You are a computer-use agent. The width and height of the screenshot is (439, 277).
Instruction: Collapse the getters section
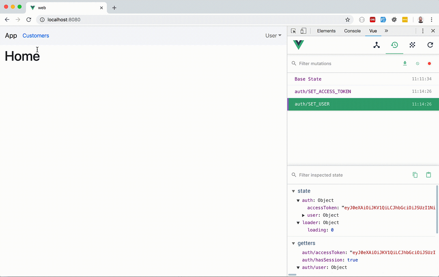pos(293,243)
